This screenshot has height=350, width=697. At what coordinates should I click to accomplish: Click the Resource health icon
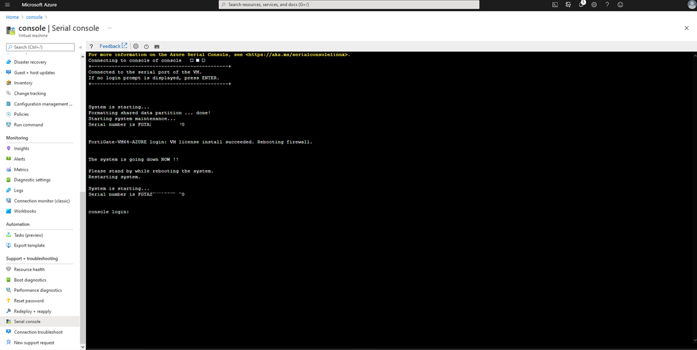click(x=9, y=270)
